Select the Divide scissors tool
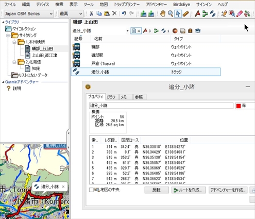 click(x=247, y=13)
